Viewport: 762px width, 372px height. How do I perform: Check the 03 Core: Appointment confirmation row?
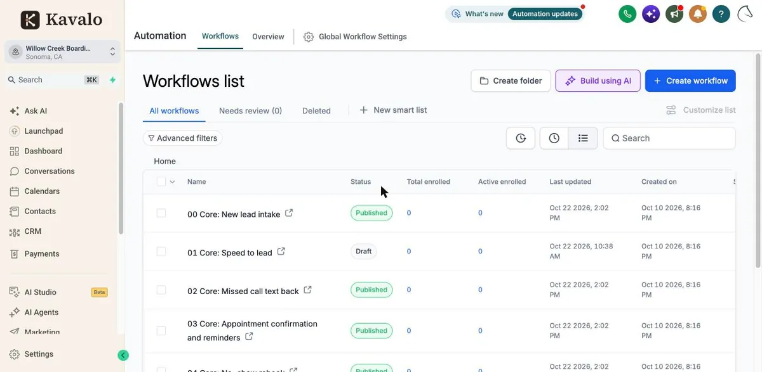tap(161, 331)
